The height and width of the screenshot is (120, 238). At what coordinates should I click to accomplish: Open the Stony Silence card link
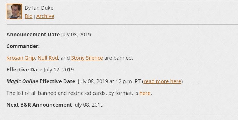click(87, 58)
